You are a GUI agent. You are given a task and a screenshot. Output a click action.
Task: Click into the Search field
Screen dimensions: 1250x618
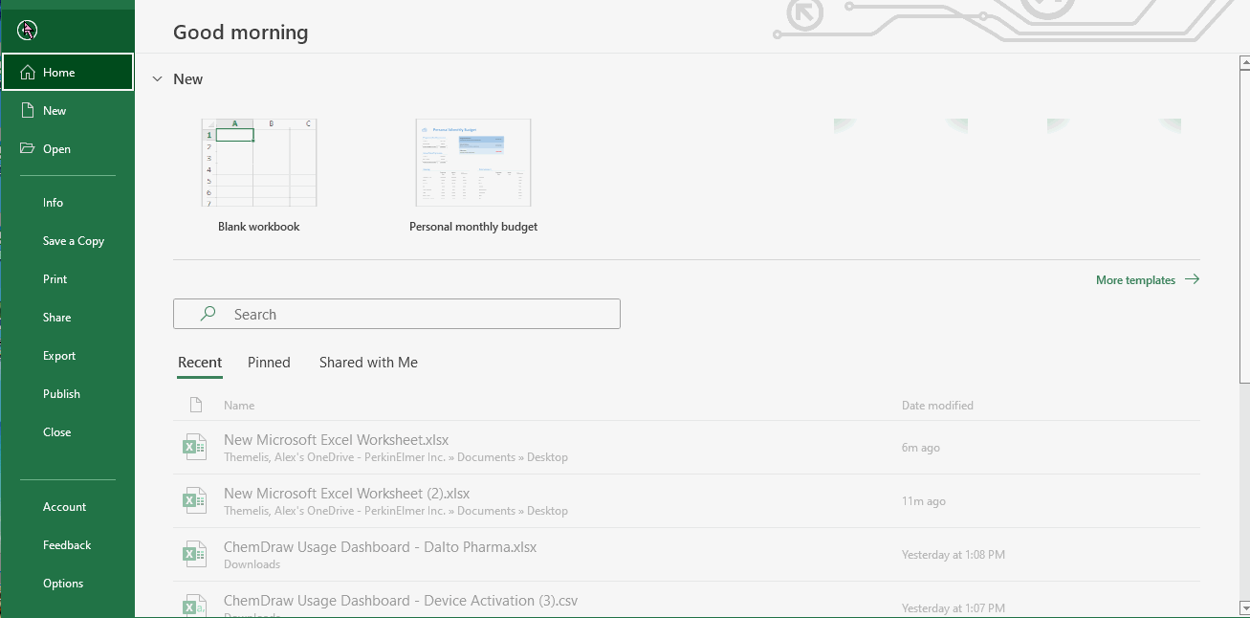coord(397,314)
